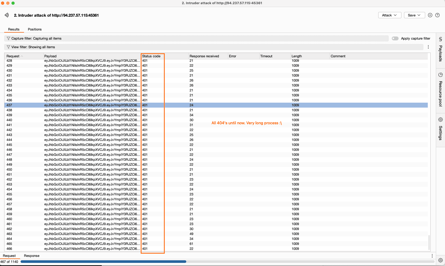This screenshot has width=445, height=266.
Task: Select request row 450
Action: [216, 170]
